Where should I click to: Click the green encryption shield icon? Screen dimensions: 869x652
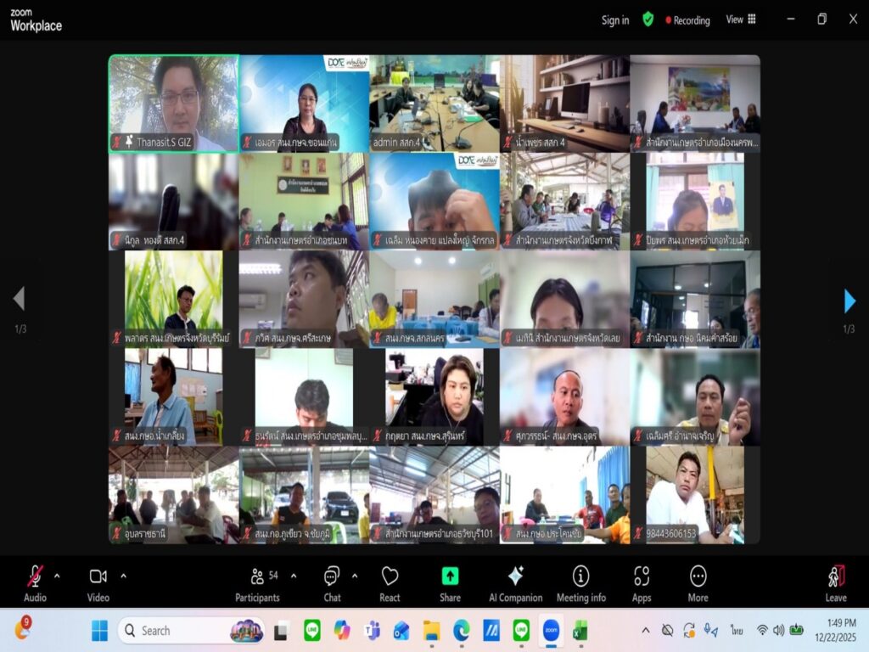point(648,20)
